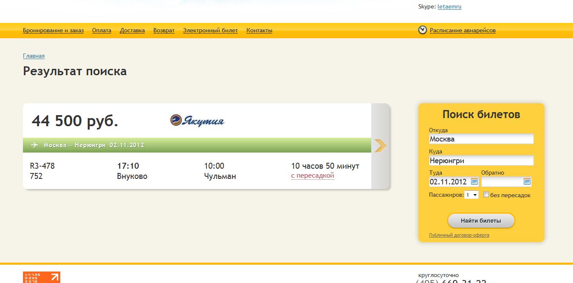Go to the Доставка menu page
Screen dimensions: 573x283
tap(132, 31)
